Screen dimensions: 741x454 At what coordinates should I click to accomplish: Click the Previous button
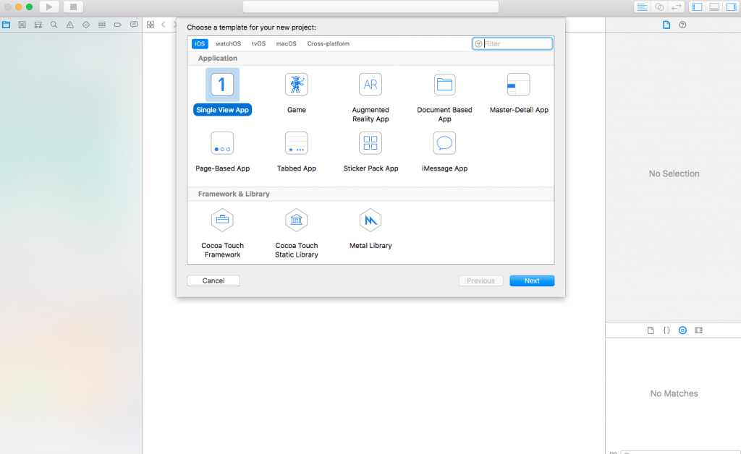480,280
